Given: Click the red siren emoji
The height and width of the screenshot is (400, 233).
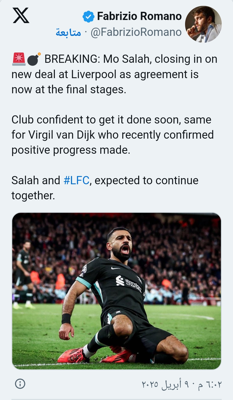Looking at the screenshot, I should click(x=18, y=59).
